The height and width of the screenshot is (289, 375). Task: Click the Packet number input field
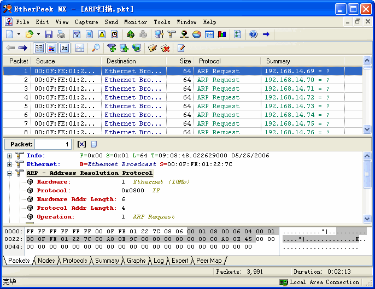coord(53,144)
